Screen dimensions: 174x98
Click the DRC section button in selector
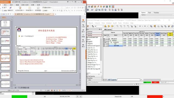tap(94, 80)
